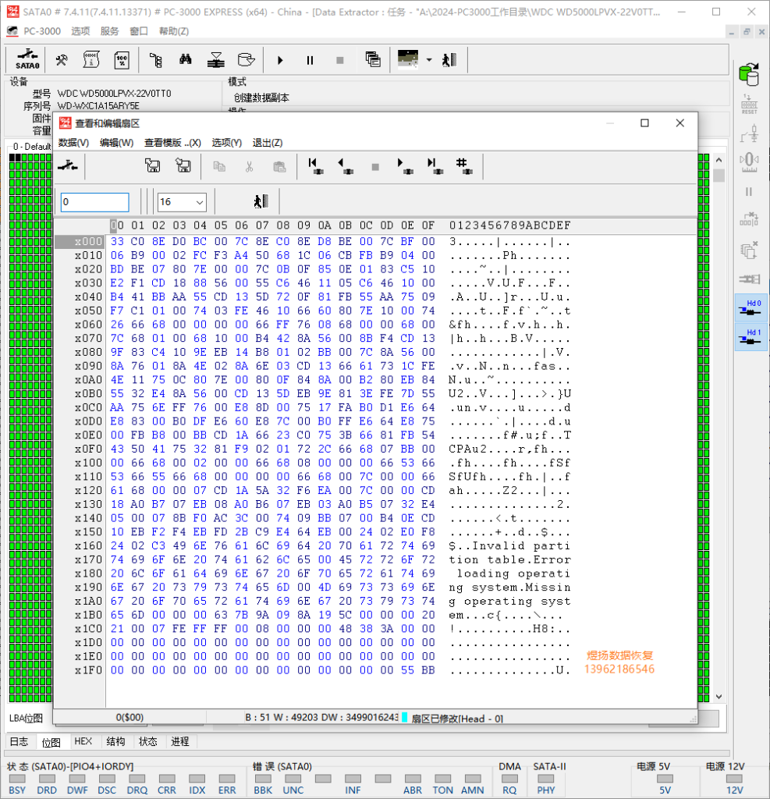Viewport: 770px width, 799px height.
Task: Click the sector number input field
Action: 94,202
